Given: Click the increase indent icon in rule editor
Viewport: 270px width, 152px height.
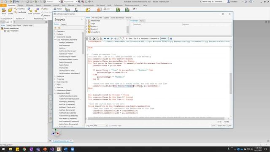Looking at the screenshot, I should point(112,38).
